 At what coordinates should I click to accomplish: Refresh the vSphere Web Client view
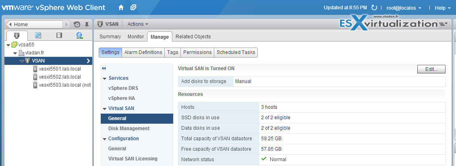click(x=375, y=8)
